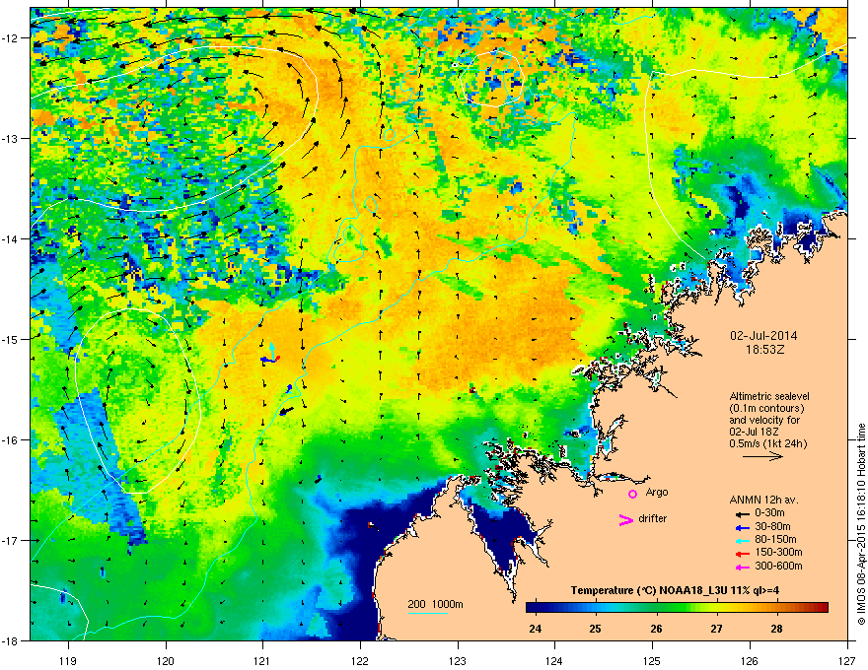Click the colorbar tick label 28
Viewport: 868px width, 670px height.
[776, 629]
